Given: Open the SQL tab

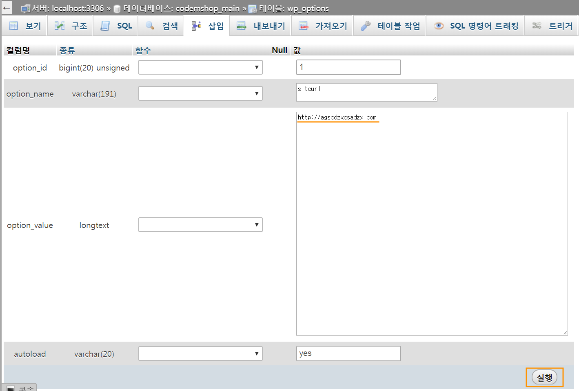Looking at the screenshot, I should pyautogui.click(x=116, y=26).
